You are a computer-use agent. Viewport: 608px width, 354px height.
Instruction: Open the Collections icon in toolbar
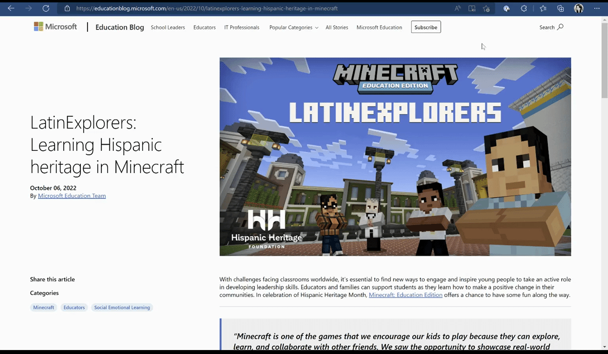pos(561,8)
